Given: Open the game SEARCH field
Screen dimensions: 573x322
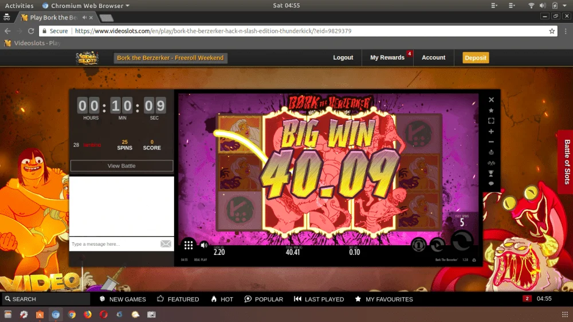Looking at the screenshot, I should tap(46, 299).
